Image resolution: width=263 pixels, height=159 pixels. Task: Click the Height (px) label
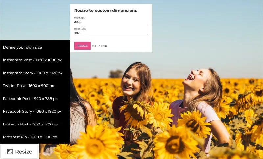[x=80, y=29]
